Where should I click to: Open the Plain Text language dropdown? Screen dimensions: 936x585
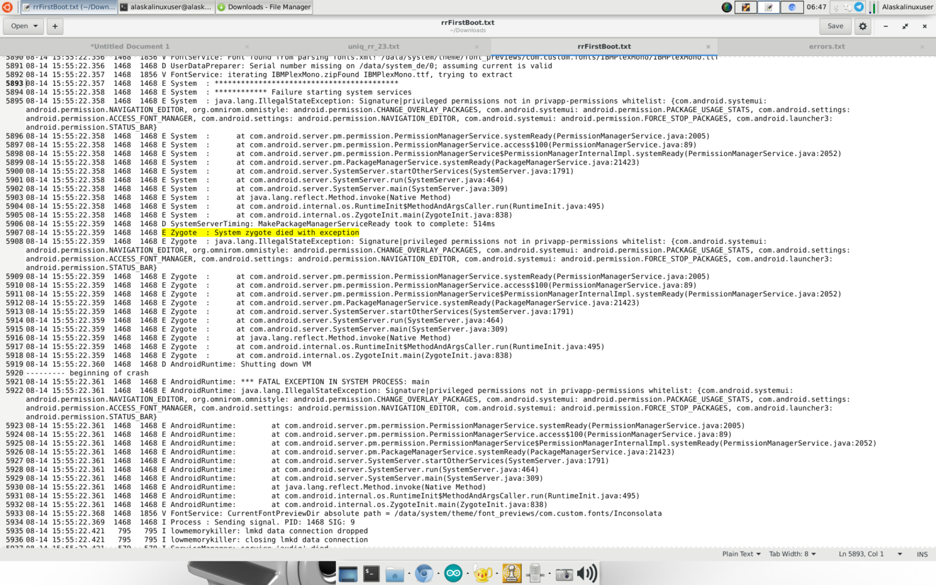[741, 554]
